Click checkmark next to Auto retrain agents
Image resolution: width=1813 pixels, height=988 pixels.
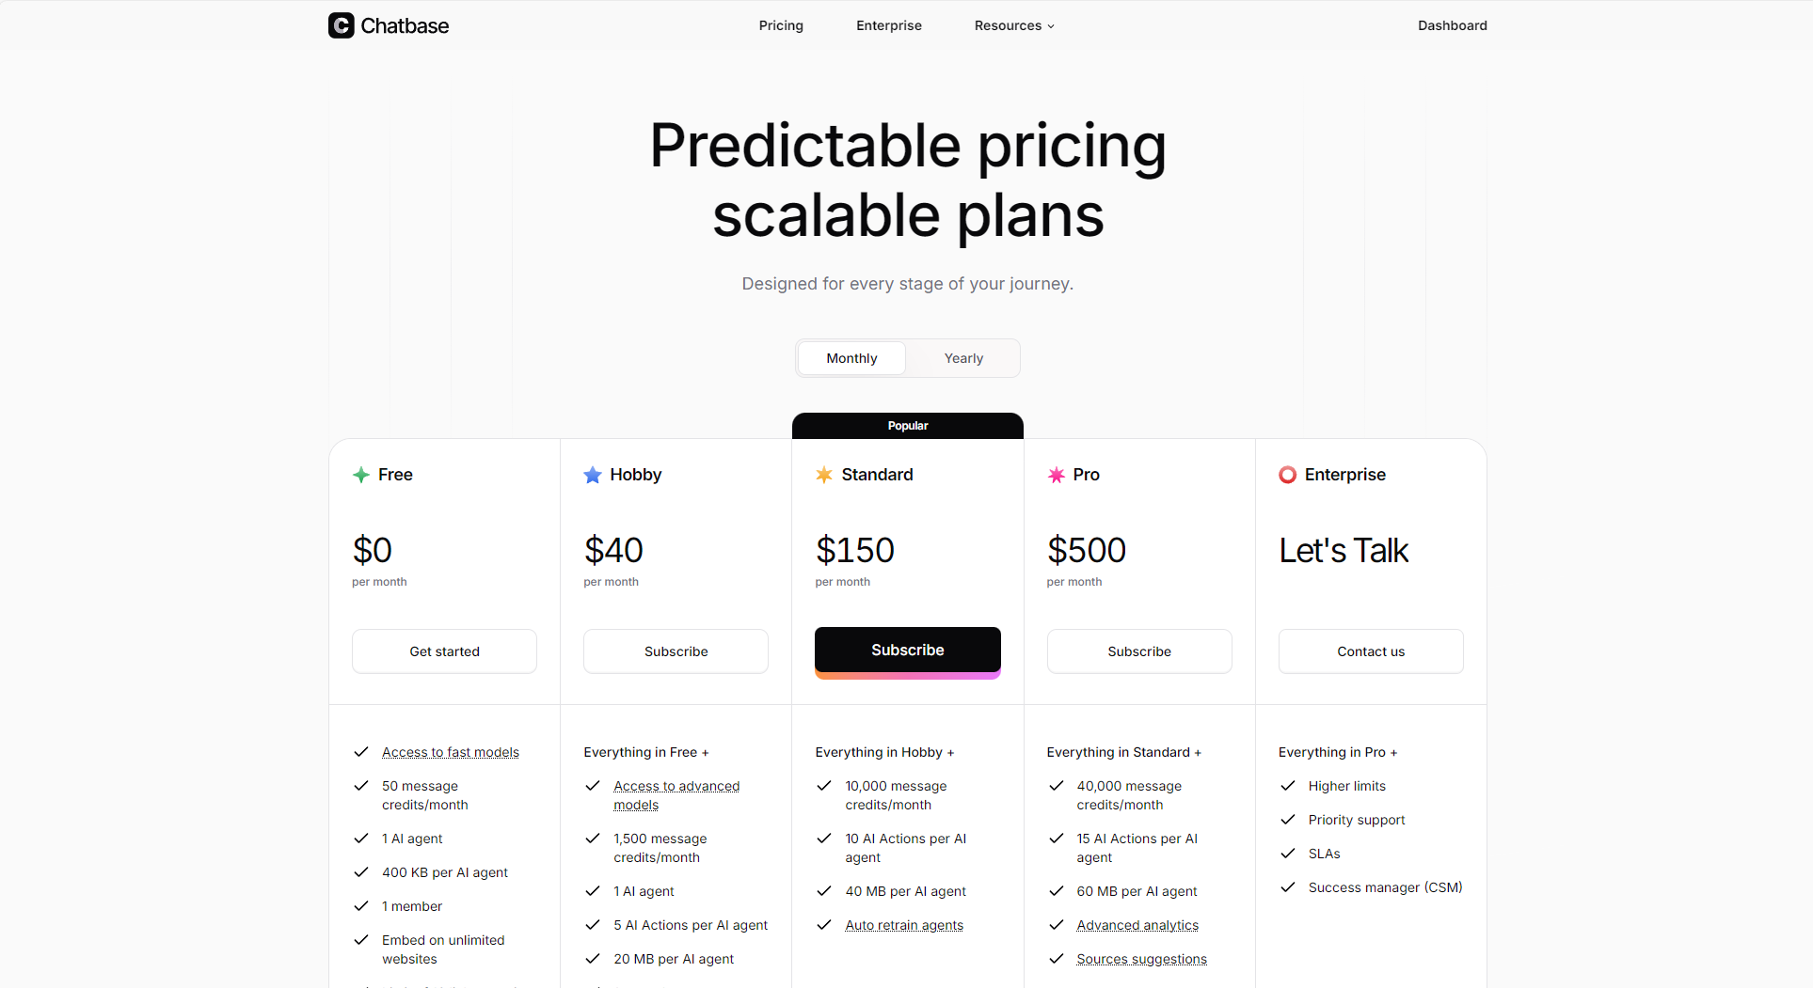coord(824,925)
